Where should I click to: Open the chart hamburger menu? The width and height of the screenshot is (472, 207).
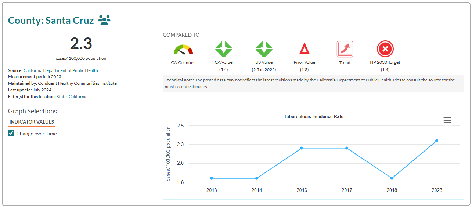(447, 120)
